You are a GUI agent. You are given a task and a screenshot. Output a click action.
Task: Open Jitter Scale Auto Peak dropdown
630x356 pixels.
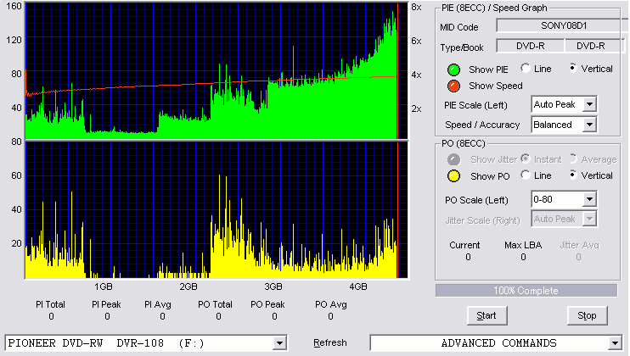[589, 219]
